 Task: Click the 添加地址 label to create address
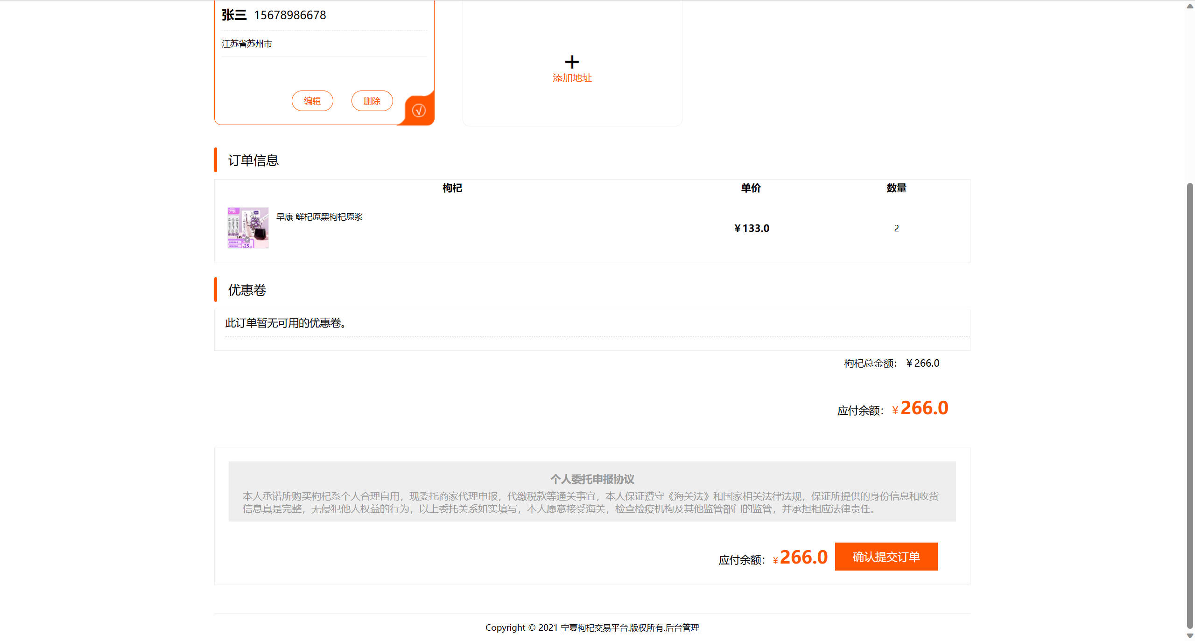tap(571, 77)
